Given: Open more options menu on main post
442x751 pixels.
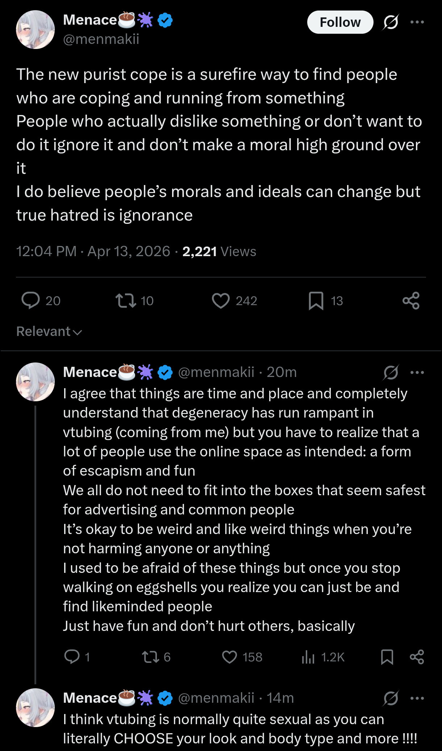Looking at the screenshot, I should pos(417,22).
